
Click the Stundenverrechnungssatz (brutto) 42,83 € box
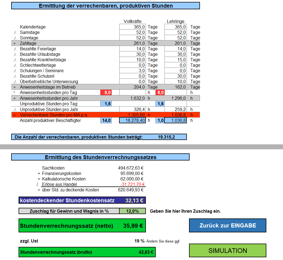87,252
